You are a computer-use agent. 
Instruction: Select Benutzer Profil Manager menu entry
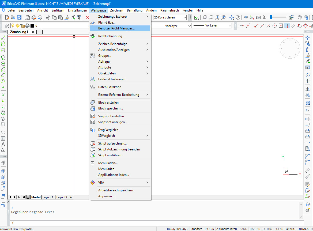pyautogui.click(x=116, y=28)
